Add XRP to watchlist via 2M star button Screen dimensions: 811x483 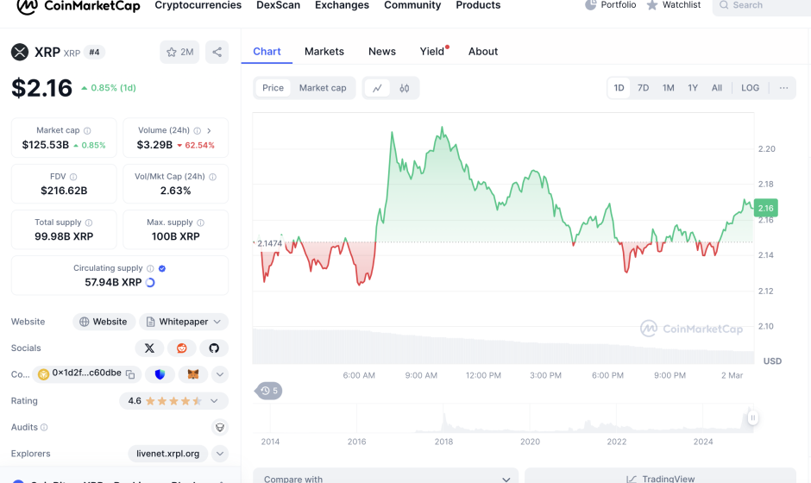179,53
